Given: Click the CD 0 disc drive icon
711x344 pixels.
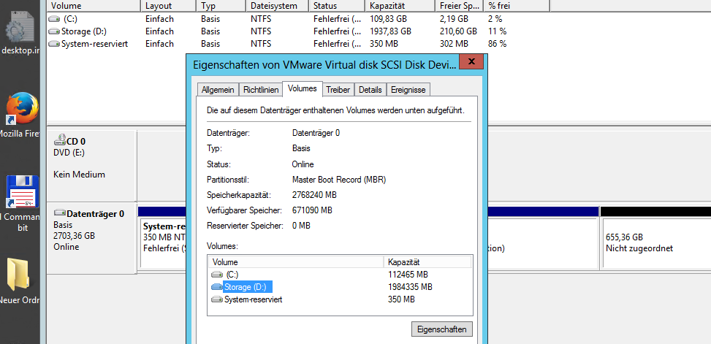Looking at the screenshot, I should [x=59, y=142].
